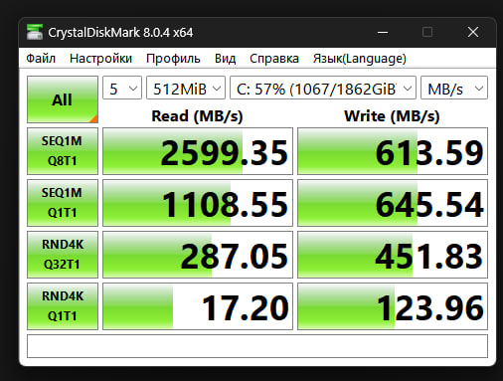Open the drive selection dropdown C: 57%
Viewport: 503px width, 381px height.
tap(323, 88)
